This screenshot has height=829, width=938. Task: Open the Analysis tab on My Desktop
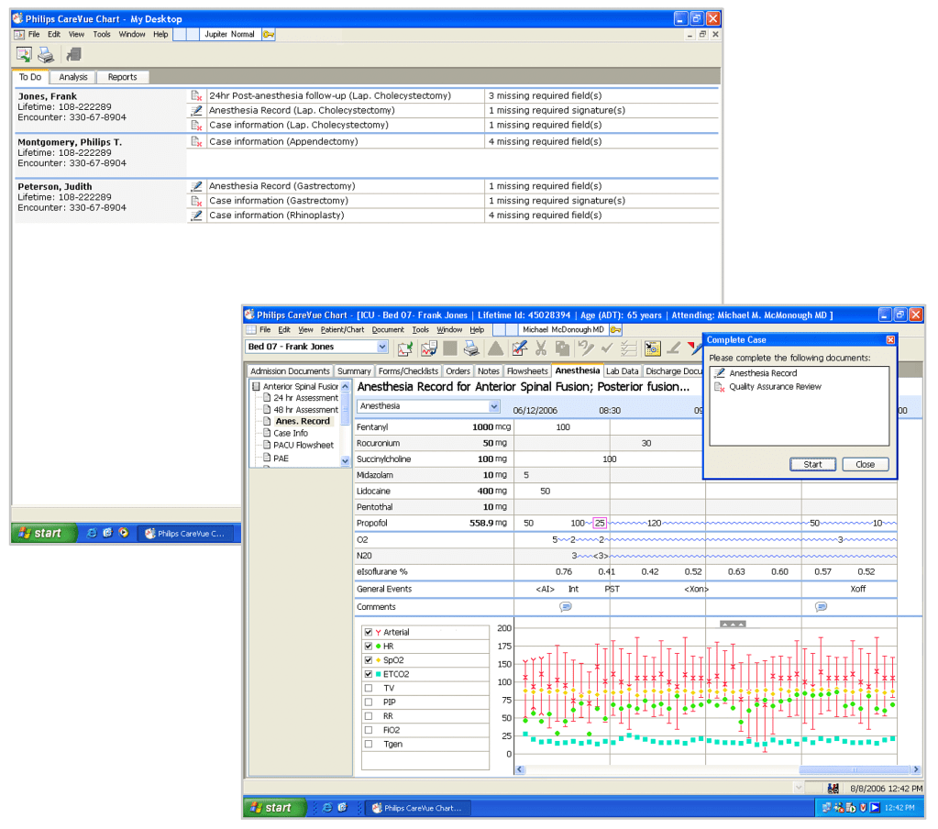coord(73,77)
